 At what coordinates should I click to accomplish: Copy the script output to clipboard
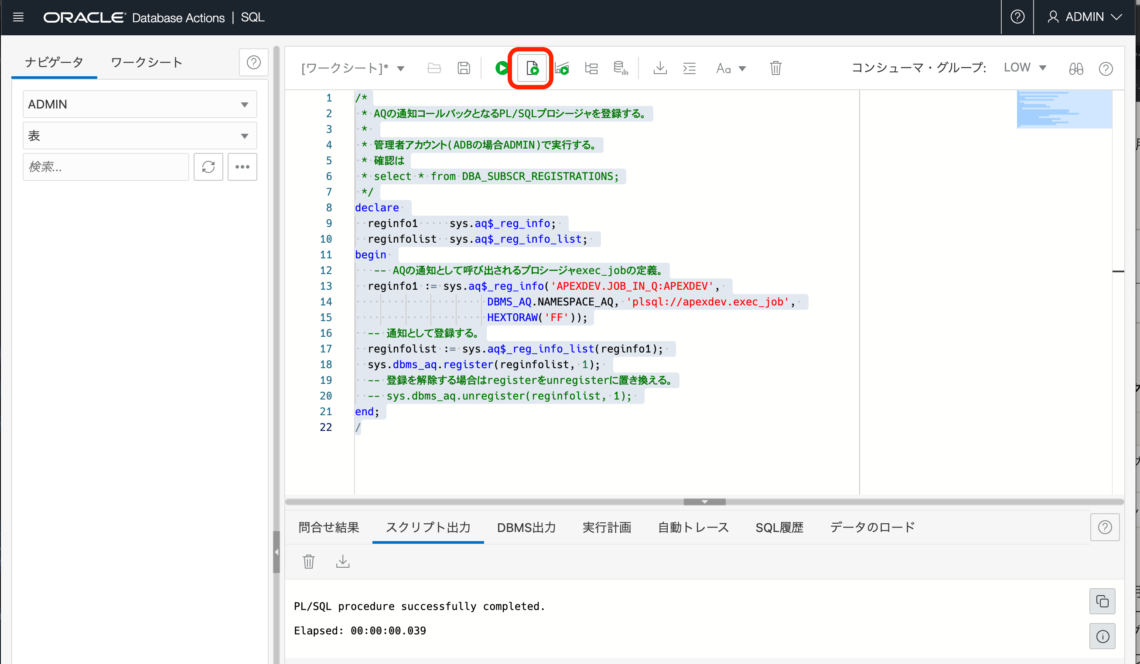(x=1102, y=601)
